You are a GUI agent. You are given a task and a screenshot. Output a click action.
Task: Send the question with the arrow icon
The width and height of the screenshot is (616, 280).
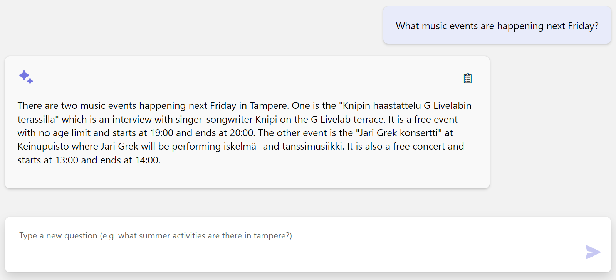[x=593, y=252]
